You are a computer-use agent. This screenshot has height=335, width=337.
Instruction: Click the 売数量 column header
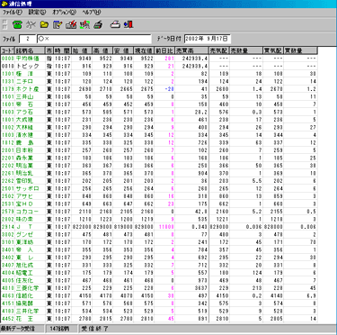(x=246, y=50)
